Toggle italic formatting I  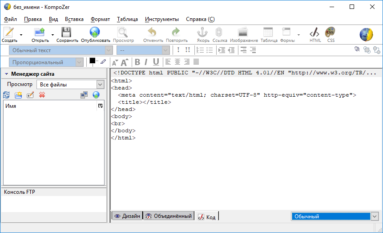pyautogui.click(x=146, y=62)
